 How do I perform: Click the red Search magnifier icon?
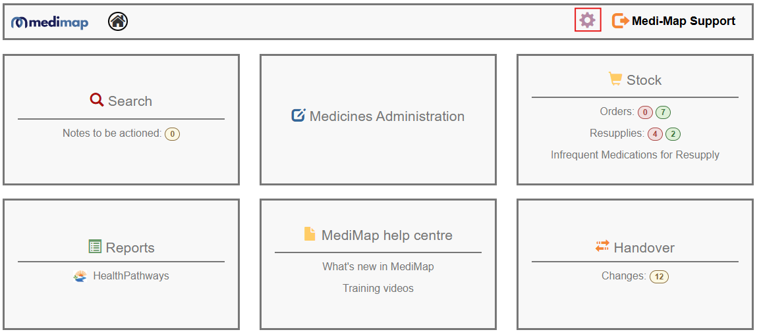97,100
